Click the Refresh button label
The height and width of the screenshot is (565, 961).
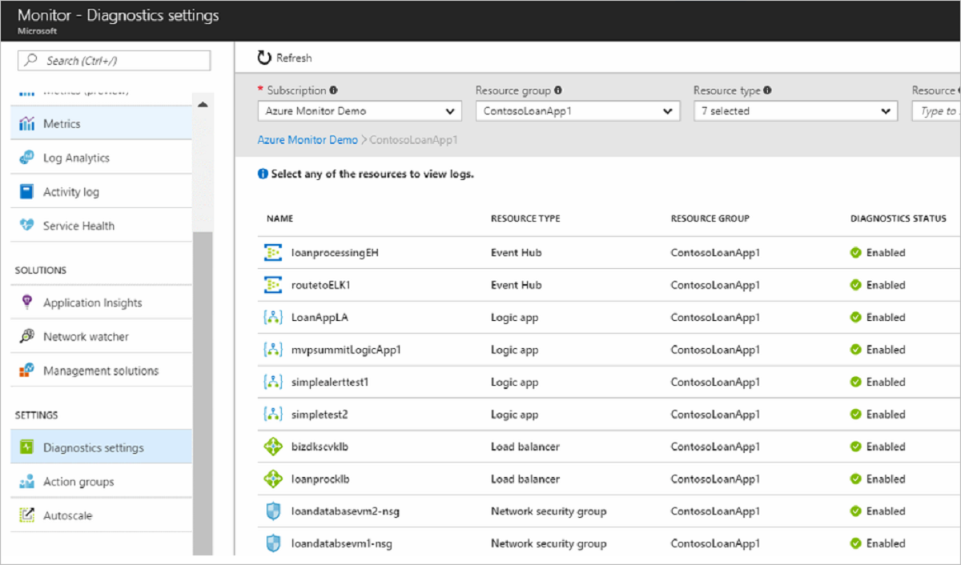[x=294, y=58]
